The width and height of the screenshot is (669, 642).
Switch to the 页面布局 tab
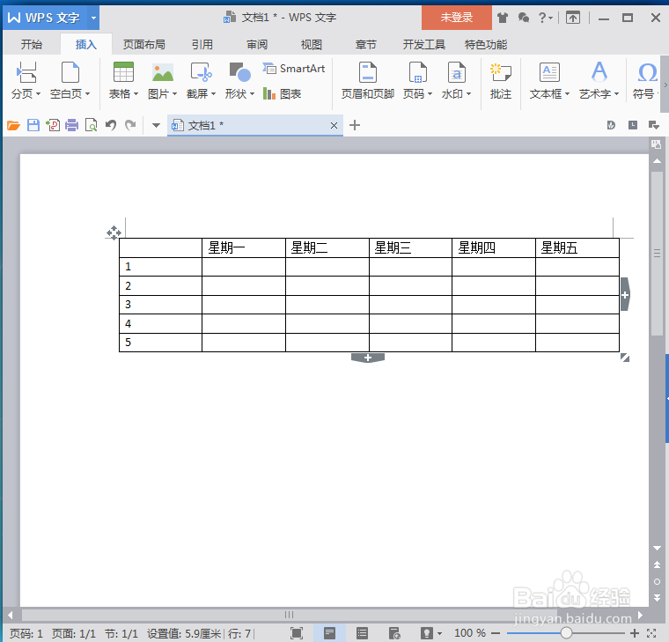[x=143, y=44]
